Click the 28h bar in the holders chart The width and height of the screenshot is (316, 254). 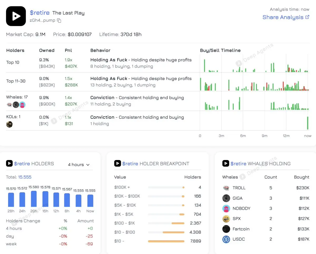click(x=11, y=200)
